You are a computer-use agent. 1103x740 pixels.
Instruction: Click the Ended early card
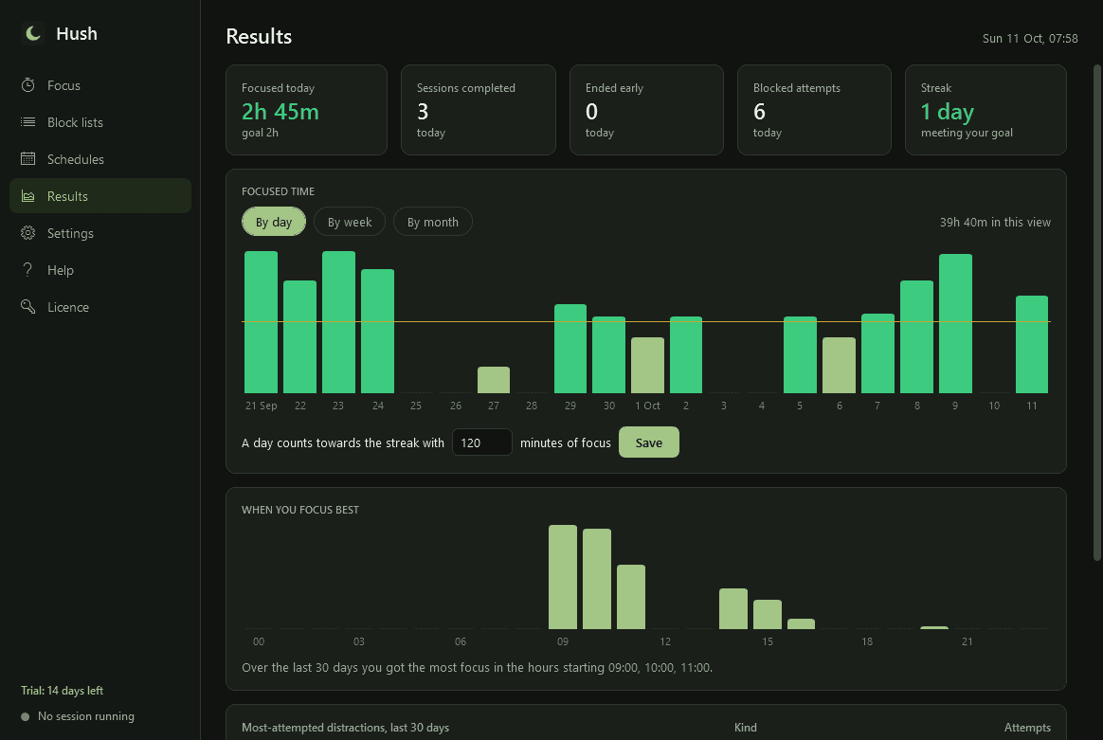click(x=646, y=110)
